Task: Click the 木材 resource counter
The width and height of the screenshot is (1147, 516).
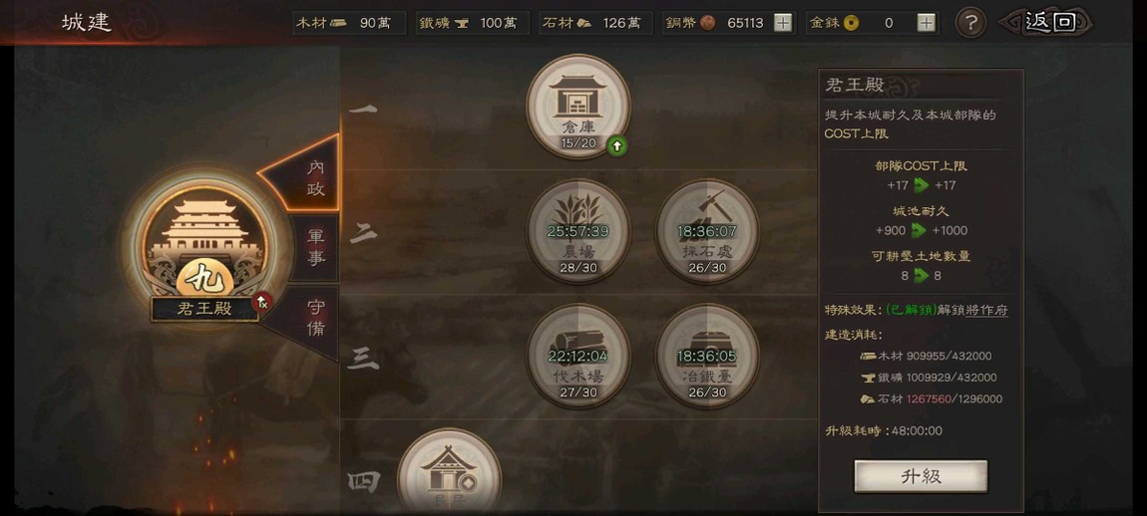Action: click(x=350, y=23)
